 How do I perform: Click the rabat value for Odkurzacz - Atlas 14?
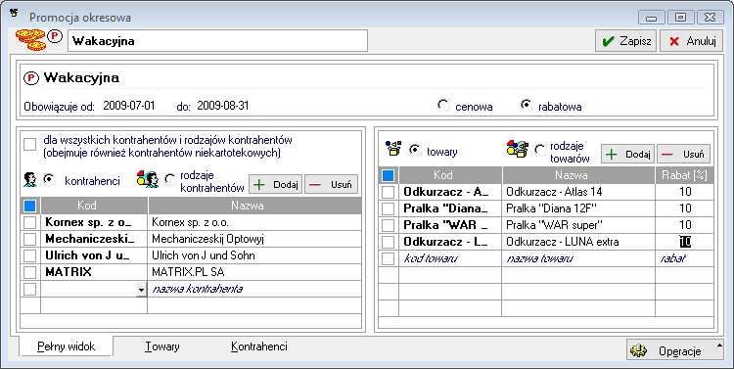684,192
